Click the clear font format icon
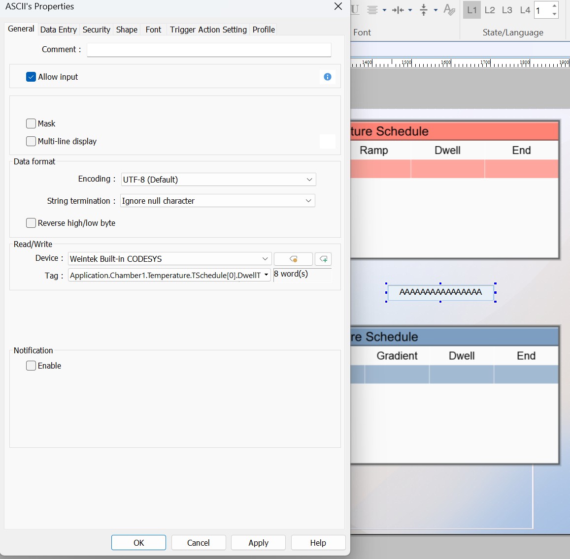 point(449,10)
